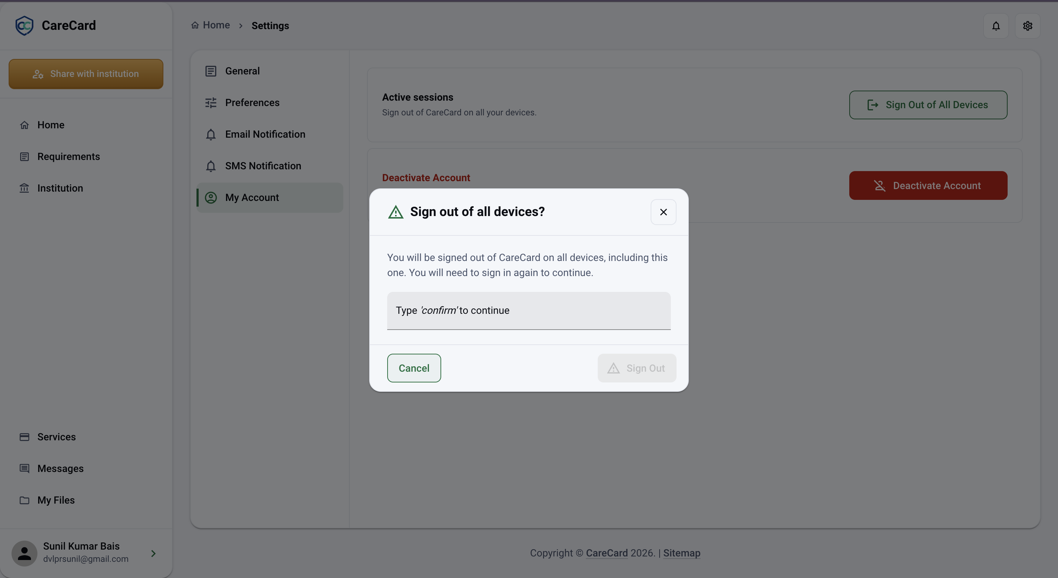Click the SMS Notification bell icon
Viewport: 1058px width, 578px height.
tap(211, 166)
